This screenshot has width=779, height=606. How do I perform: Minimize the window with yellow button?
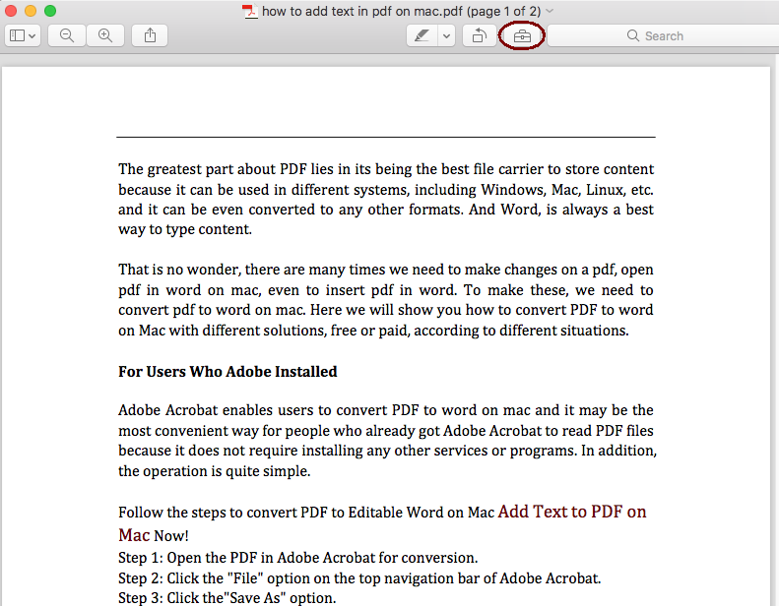pos(31,11)
